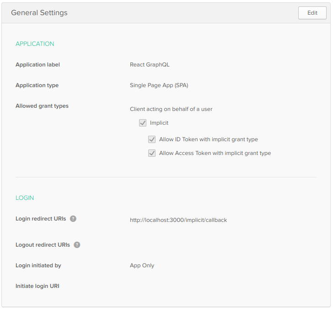This screenshot has height=309, width=333.
Task: Click the Application type field name
Action: click(x=37, y=85)
